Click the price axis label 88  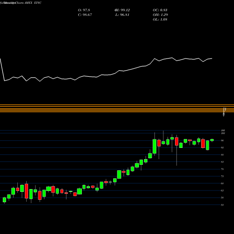(222, 155)
